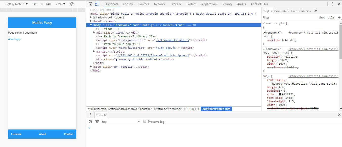The image size is (342, 147).
Task: Toggle the device toolbar icon
Action: 97,4
